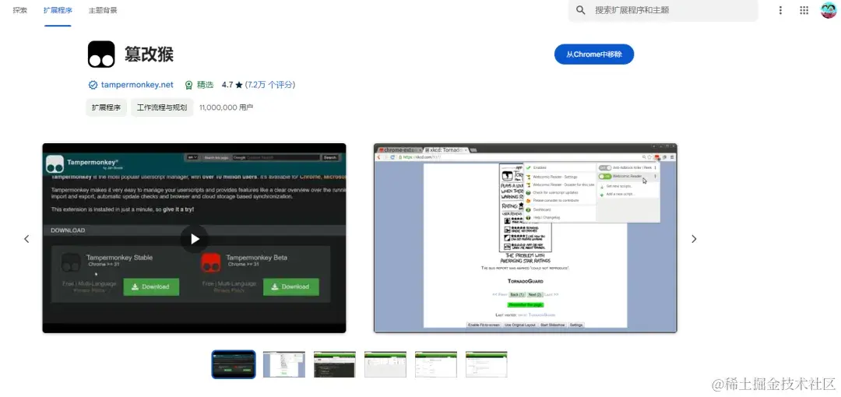
Task: Select the first video thumbnail
Action: pyautogui.click(x=234, y=364)
